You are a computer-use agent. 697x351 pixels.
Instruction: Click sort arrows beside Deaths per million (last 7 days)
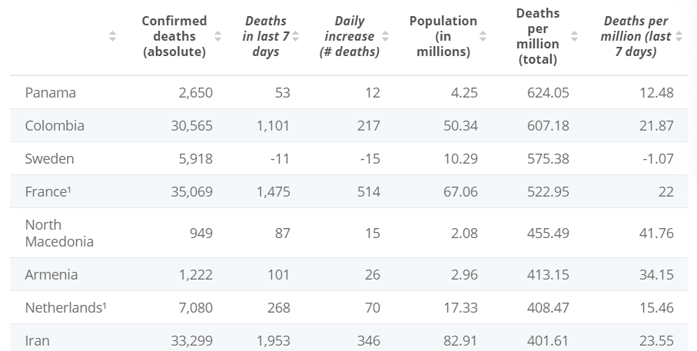pyautogui.click(x=679, y=36)
